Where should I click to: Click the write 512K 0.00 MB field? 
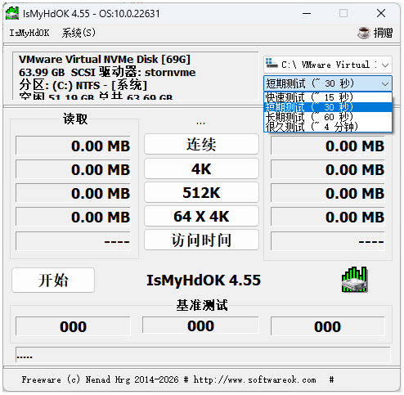tap(328, 193)
